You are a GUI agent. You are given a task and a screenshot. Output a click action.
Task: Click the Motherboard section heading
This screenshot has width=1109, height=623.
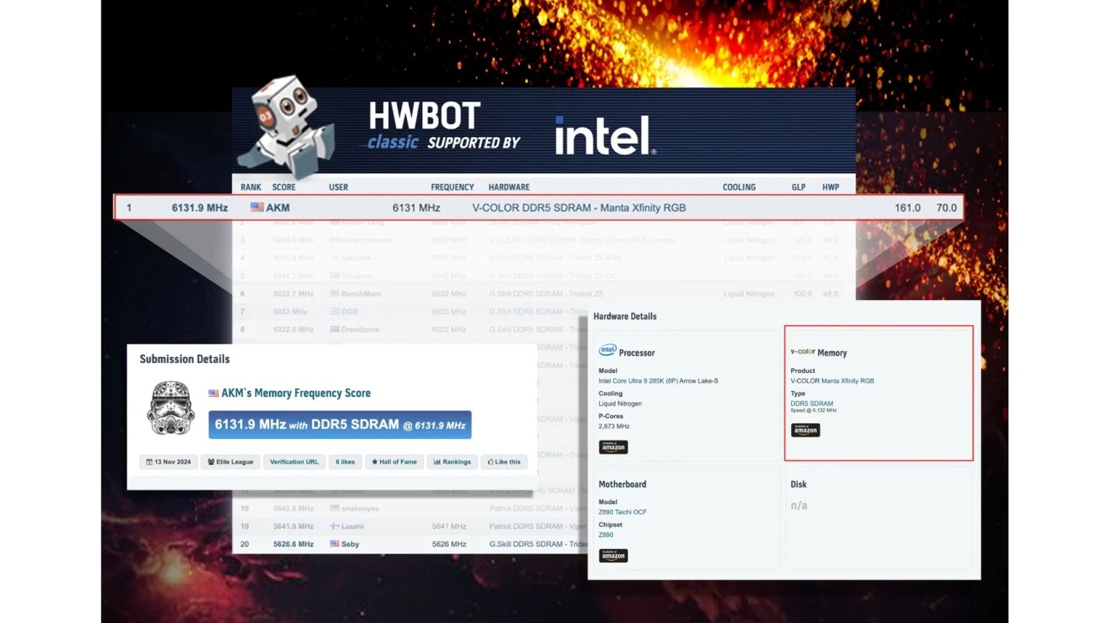click(x=623, y=484)
